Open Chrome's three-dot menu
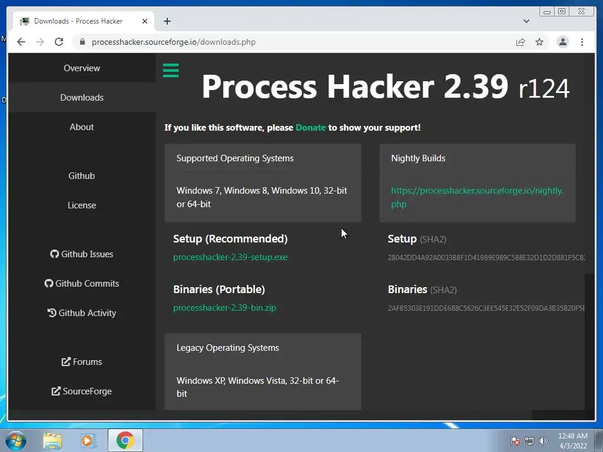The width and height of the screenshot is (603, 452). tap(582, 42)
